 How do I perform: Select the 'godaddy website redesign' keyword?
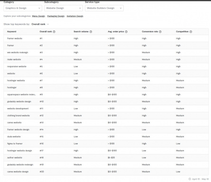coord(20,164)
